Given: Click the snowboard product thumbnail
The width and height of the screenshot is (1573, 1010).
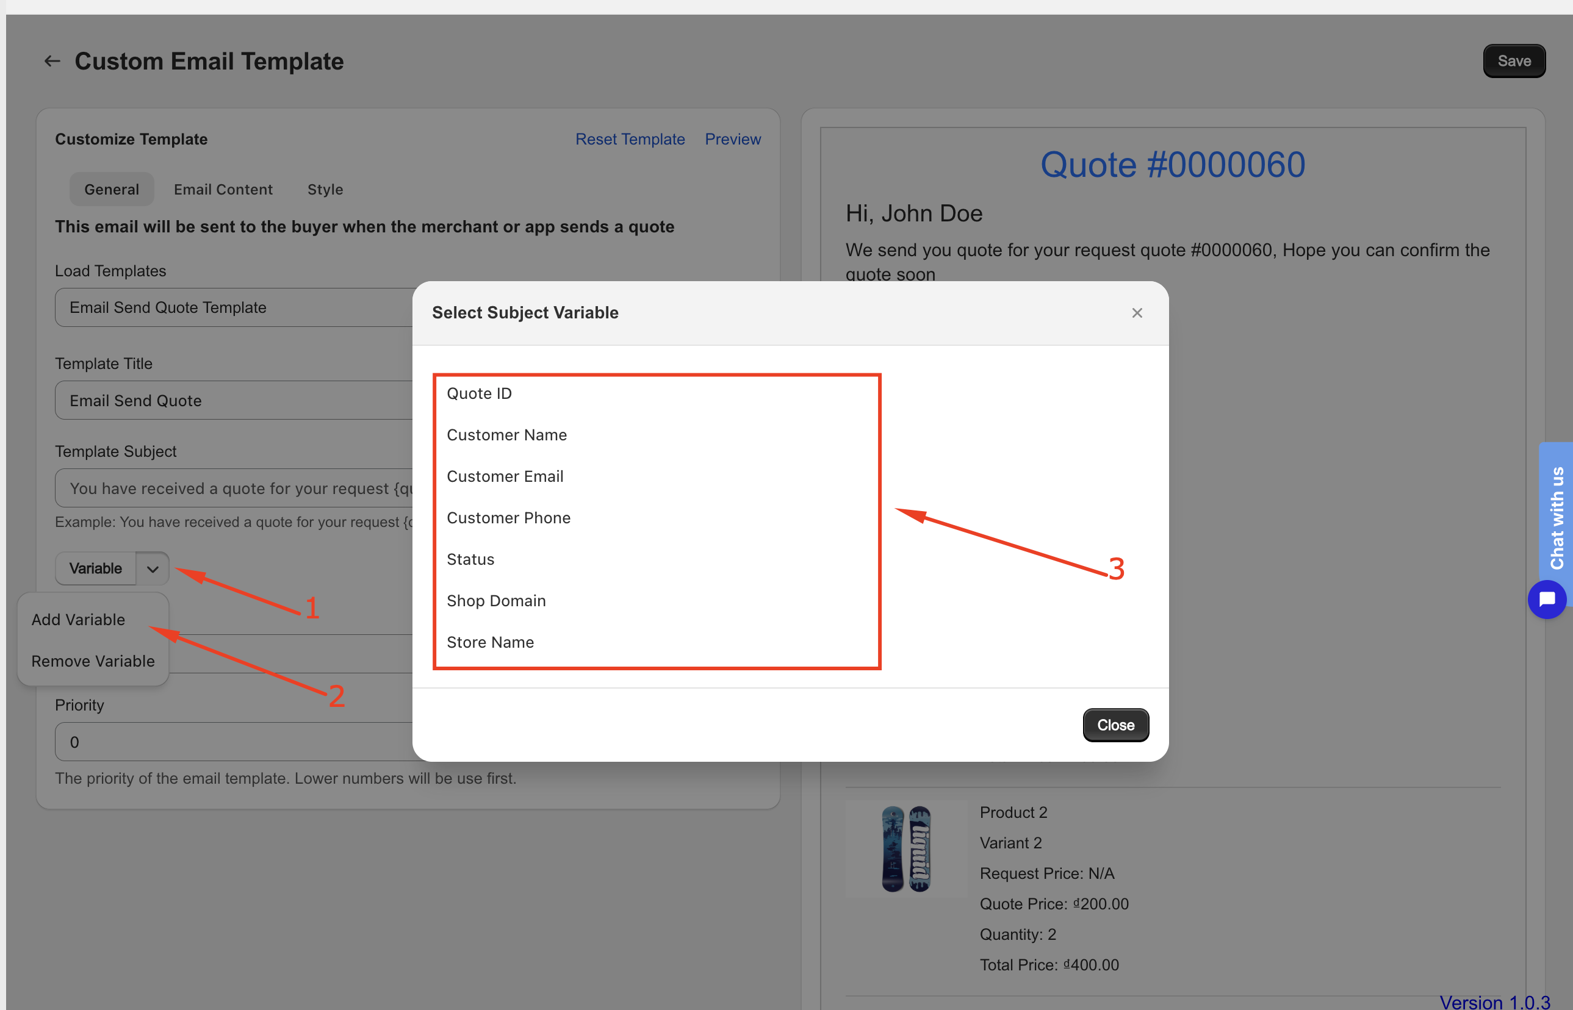Looking at the screenshot, I should point(906,848).
